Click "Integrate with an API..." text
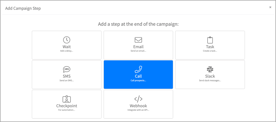The height and width of the screenshot is (122, 276). [138, 110]
